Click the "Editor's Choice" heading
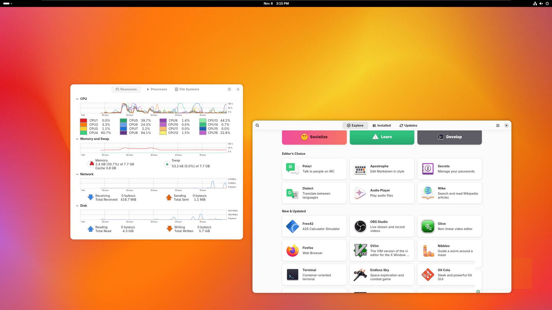 point(294,154)
